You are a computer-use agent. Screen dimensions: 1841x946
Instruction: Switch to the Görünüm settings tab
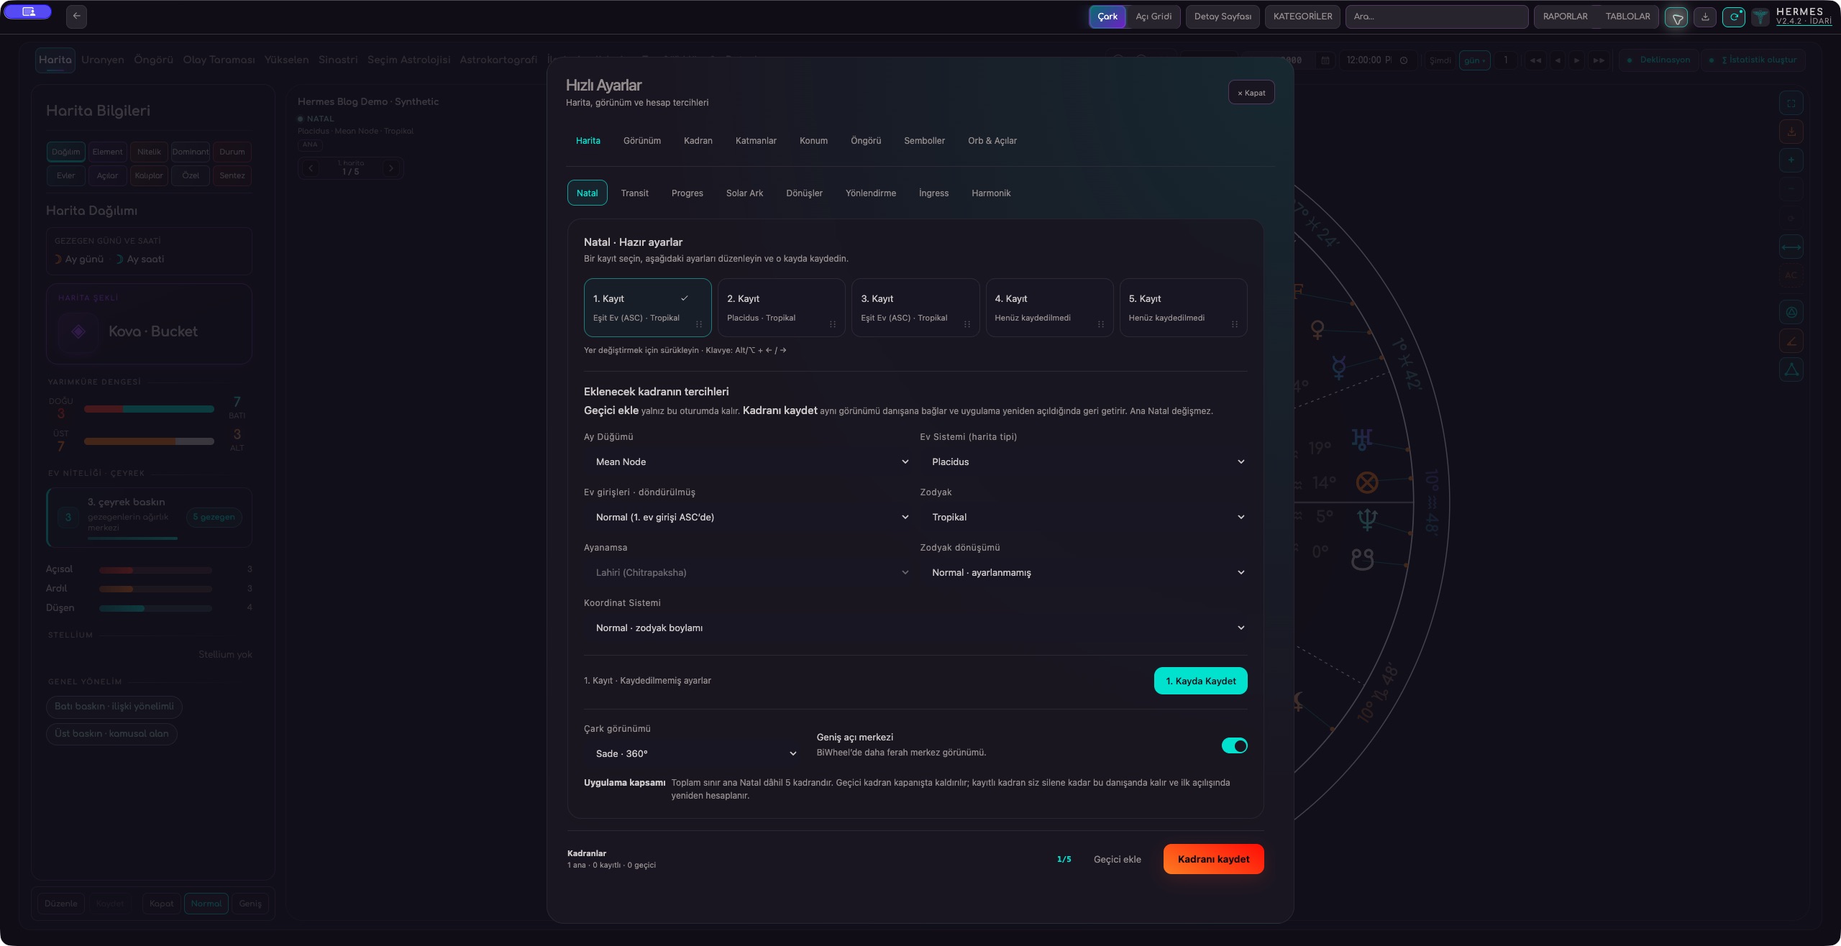coord(641,141)
